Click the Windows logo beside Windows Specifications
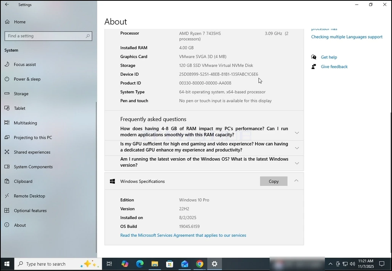The height and width of the screenshot is (271, 392). point(112,182)
